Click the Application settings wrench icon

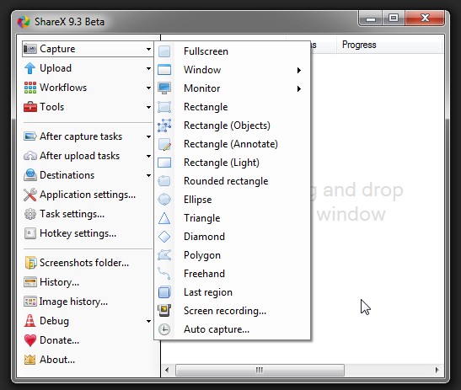click(30, 195)
